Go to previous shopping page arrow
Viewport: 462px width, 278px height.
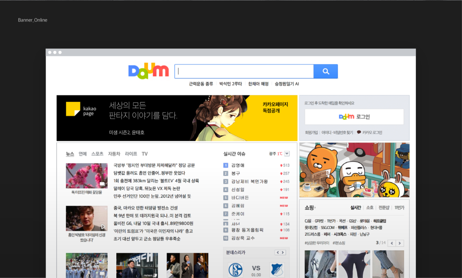(x=391, y=243)
